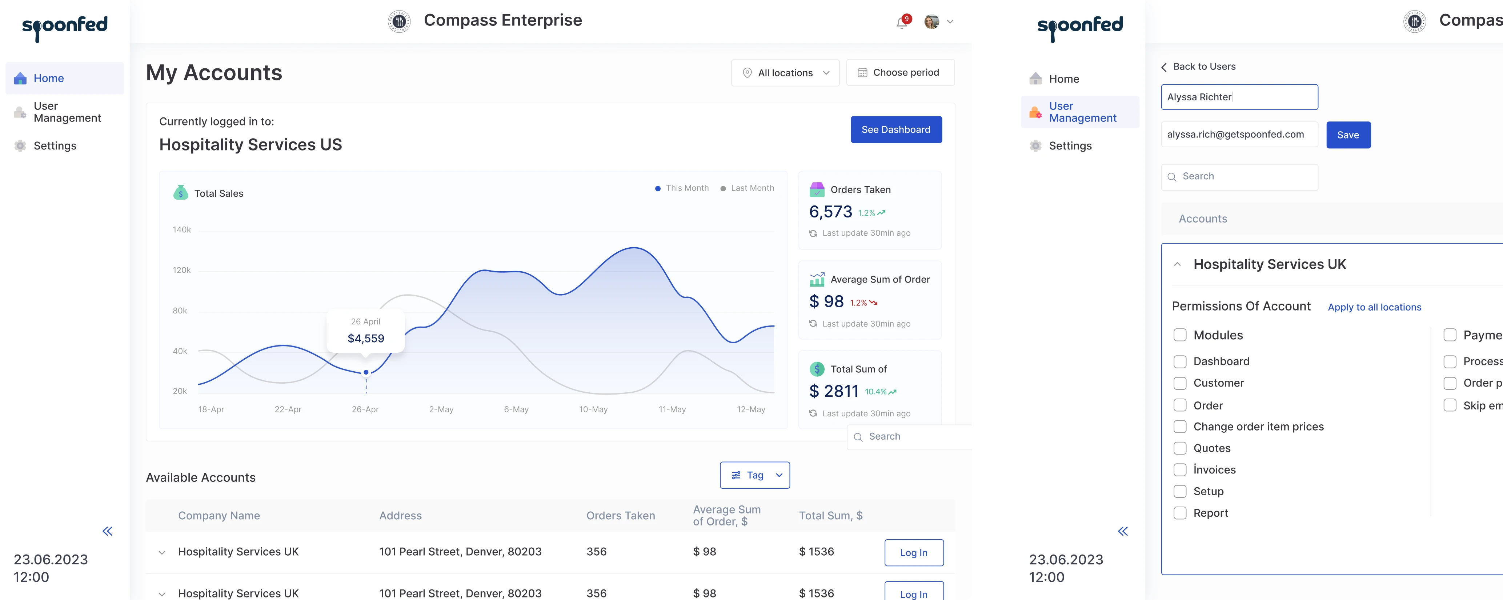Click the user avatar in header
The width and height of the screenshot is (1503, 600).
click(x=932, y=21)
